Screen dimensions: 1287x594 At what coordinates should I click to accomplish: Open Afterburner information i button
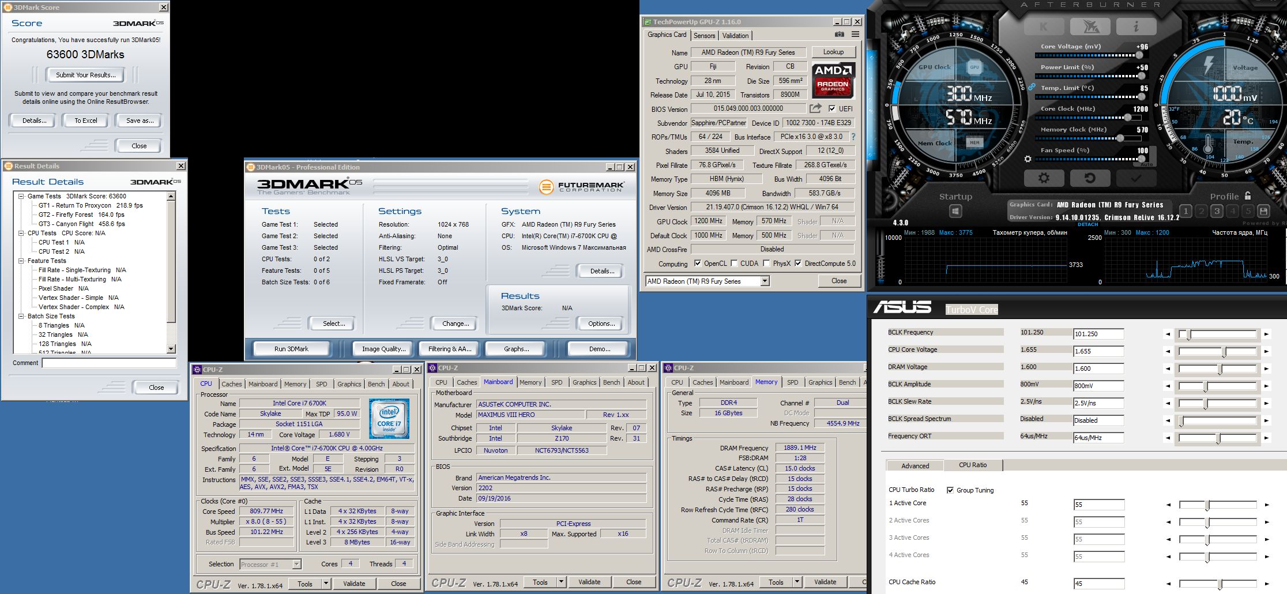coord(1135,27)
